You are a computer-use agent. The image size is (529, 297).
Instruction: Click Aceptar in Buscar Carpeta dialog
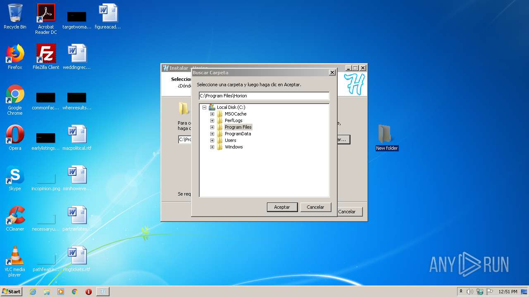tap(282, 207)
